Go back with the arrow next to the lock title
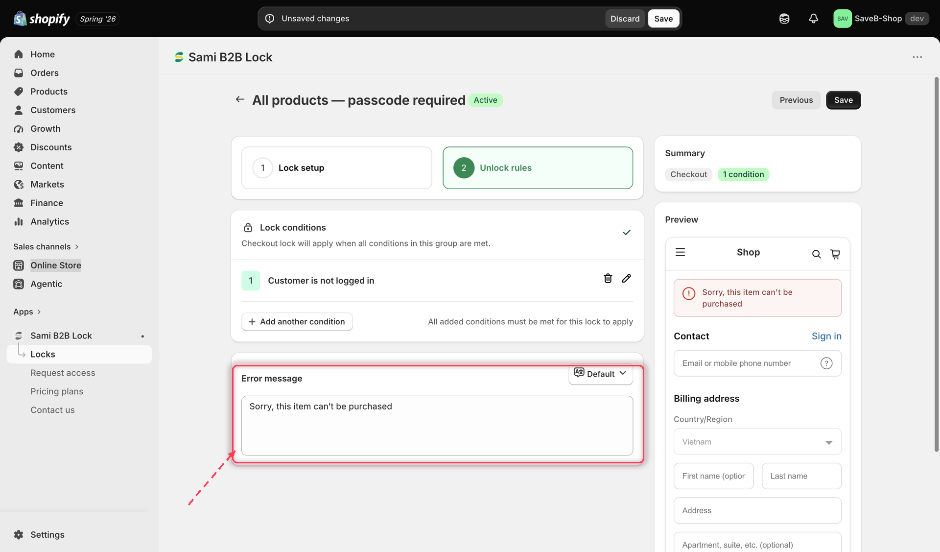The image size is (940, 552). pos(240,99)
